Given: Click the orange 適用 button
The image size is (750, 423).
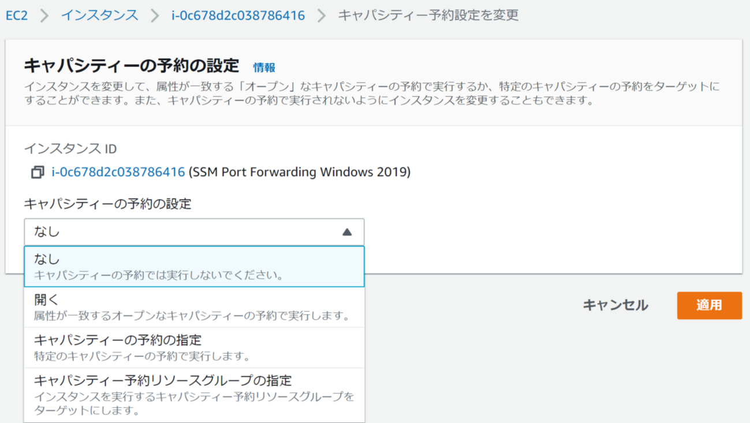Looking at the screenshot, I should [709, 305].
